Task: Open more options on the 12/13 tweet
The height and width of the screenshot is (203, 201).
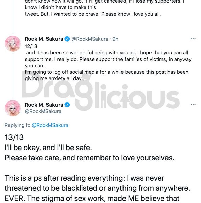Action: (193, 39)
